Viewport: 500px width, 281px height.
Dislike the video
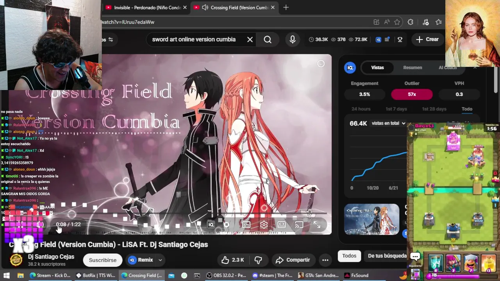258,260
